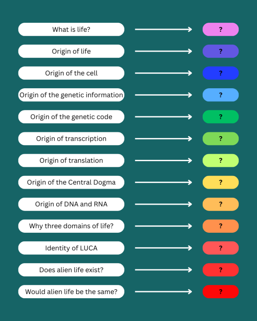Select the yellow question mark pill
The width and height of the screenshot is (257, 321).
tap(221, 183)
